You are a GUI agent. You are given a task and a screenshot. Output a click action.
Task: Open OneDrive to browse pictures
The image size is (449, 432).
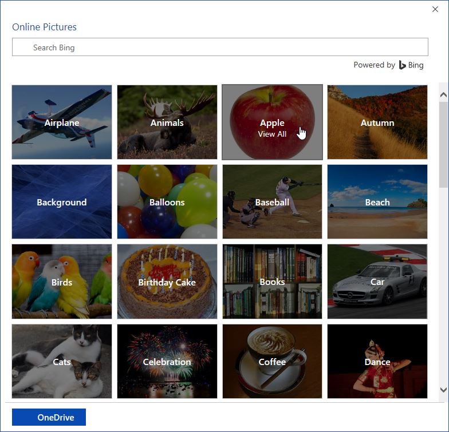tap(49, 417)
